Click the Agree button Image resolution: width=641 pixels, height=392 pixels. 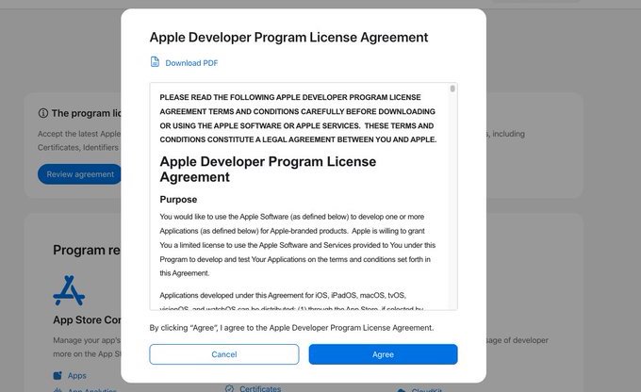click(383, 354)
